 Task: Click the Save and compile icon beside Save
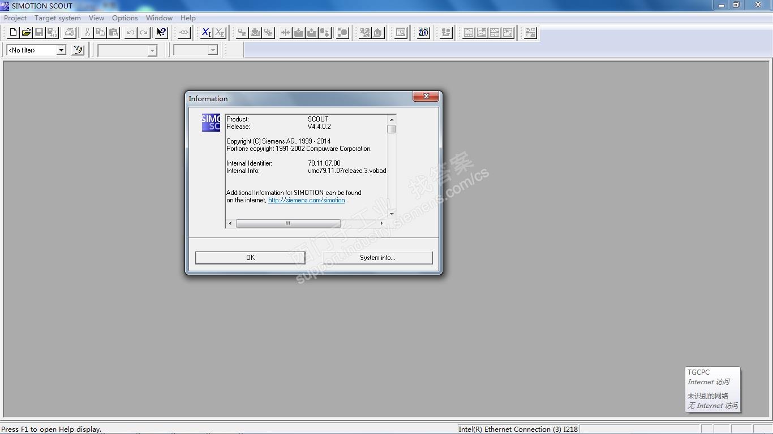(52, 33)
